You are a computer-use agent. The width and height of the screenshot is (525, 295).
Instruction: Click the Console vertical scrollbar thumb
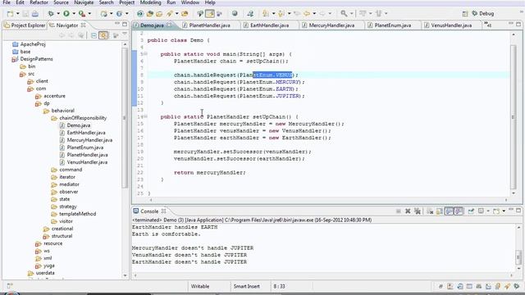(x=518, y=256)
